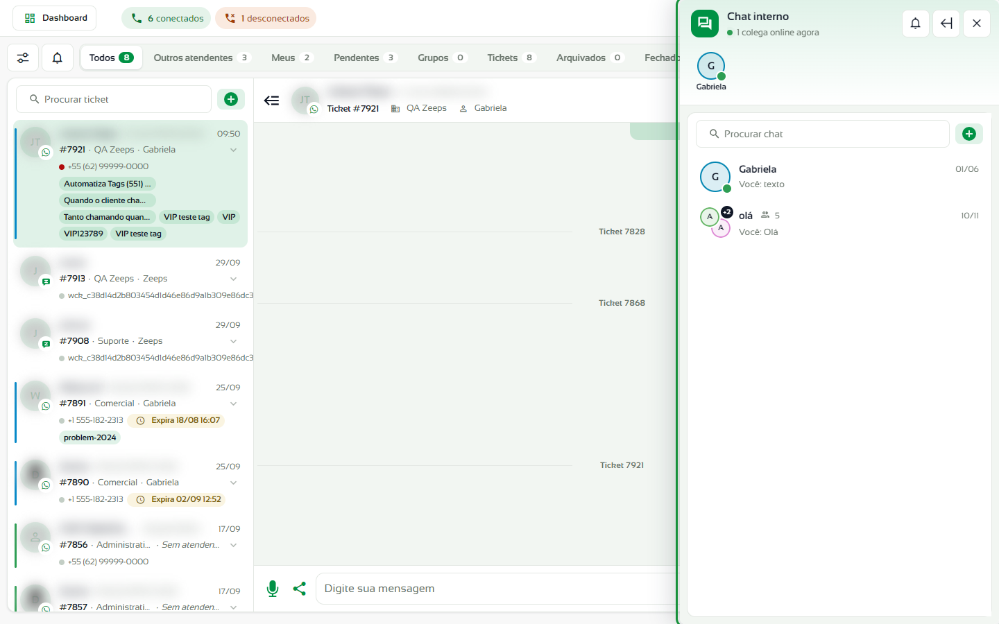This screenshot has height=624, width=999.
Task: Switch to the Todos tab
Action: (111, 58)
